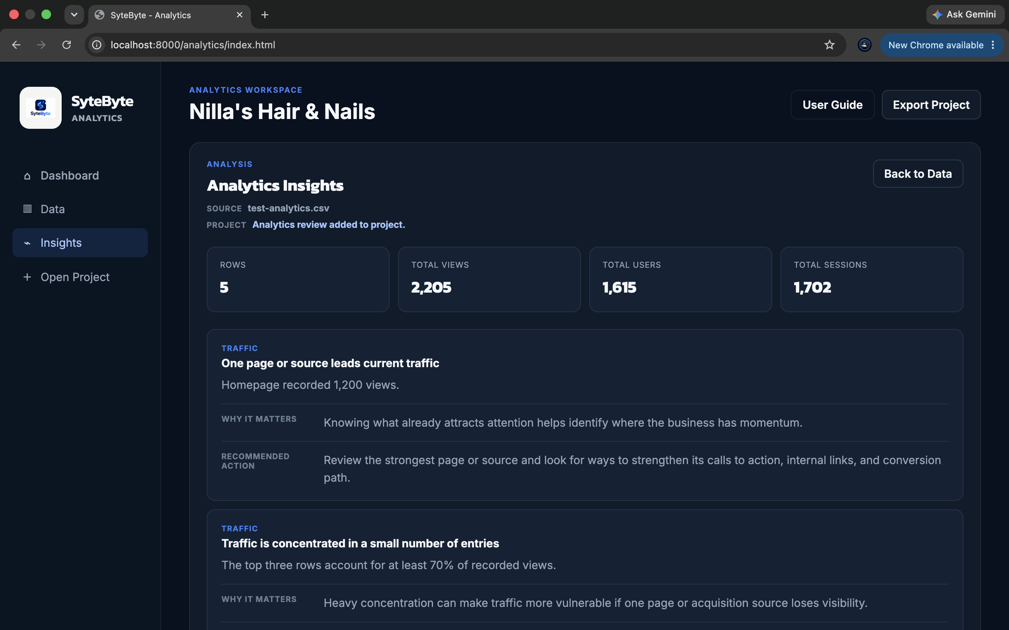Click heading 'Traffic is concentrated in a small number of entries'

pyautogui.click(x=360, y=544)
